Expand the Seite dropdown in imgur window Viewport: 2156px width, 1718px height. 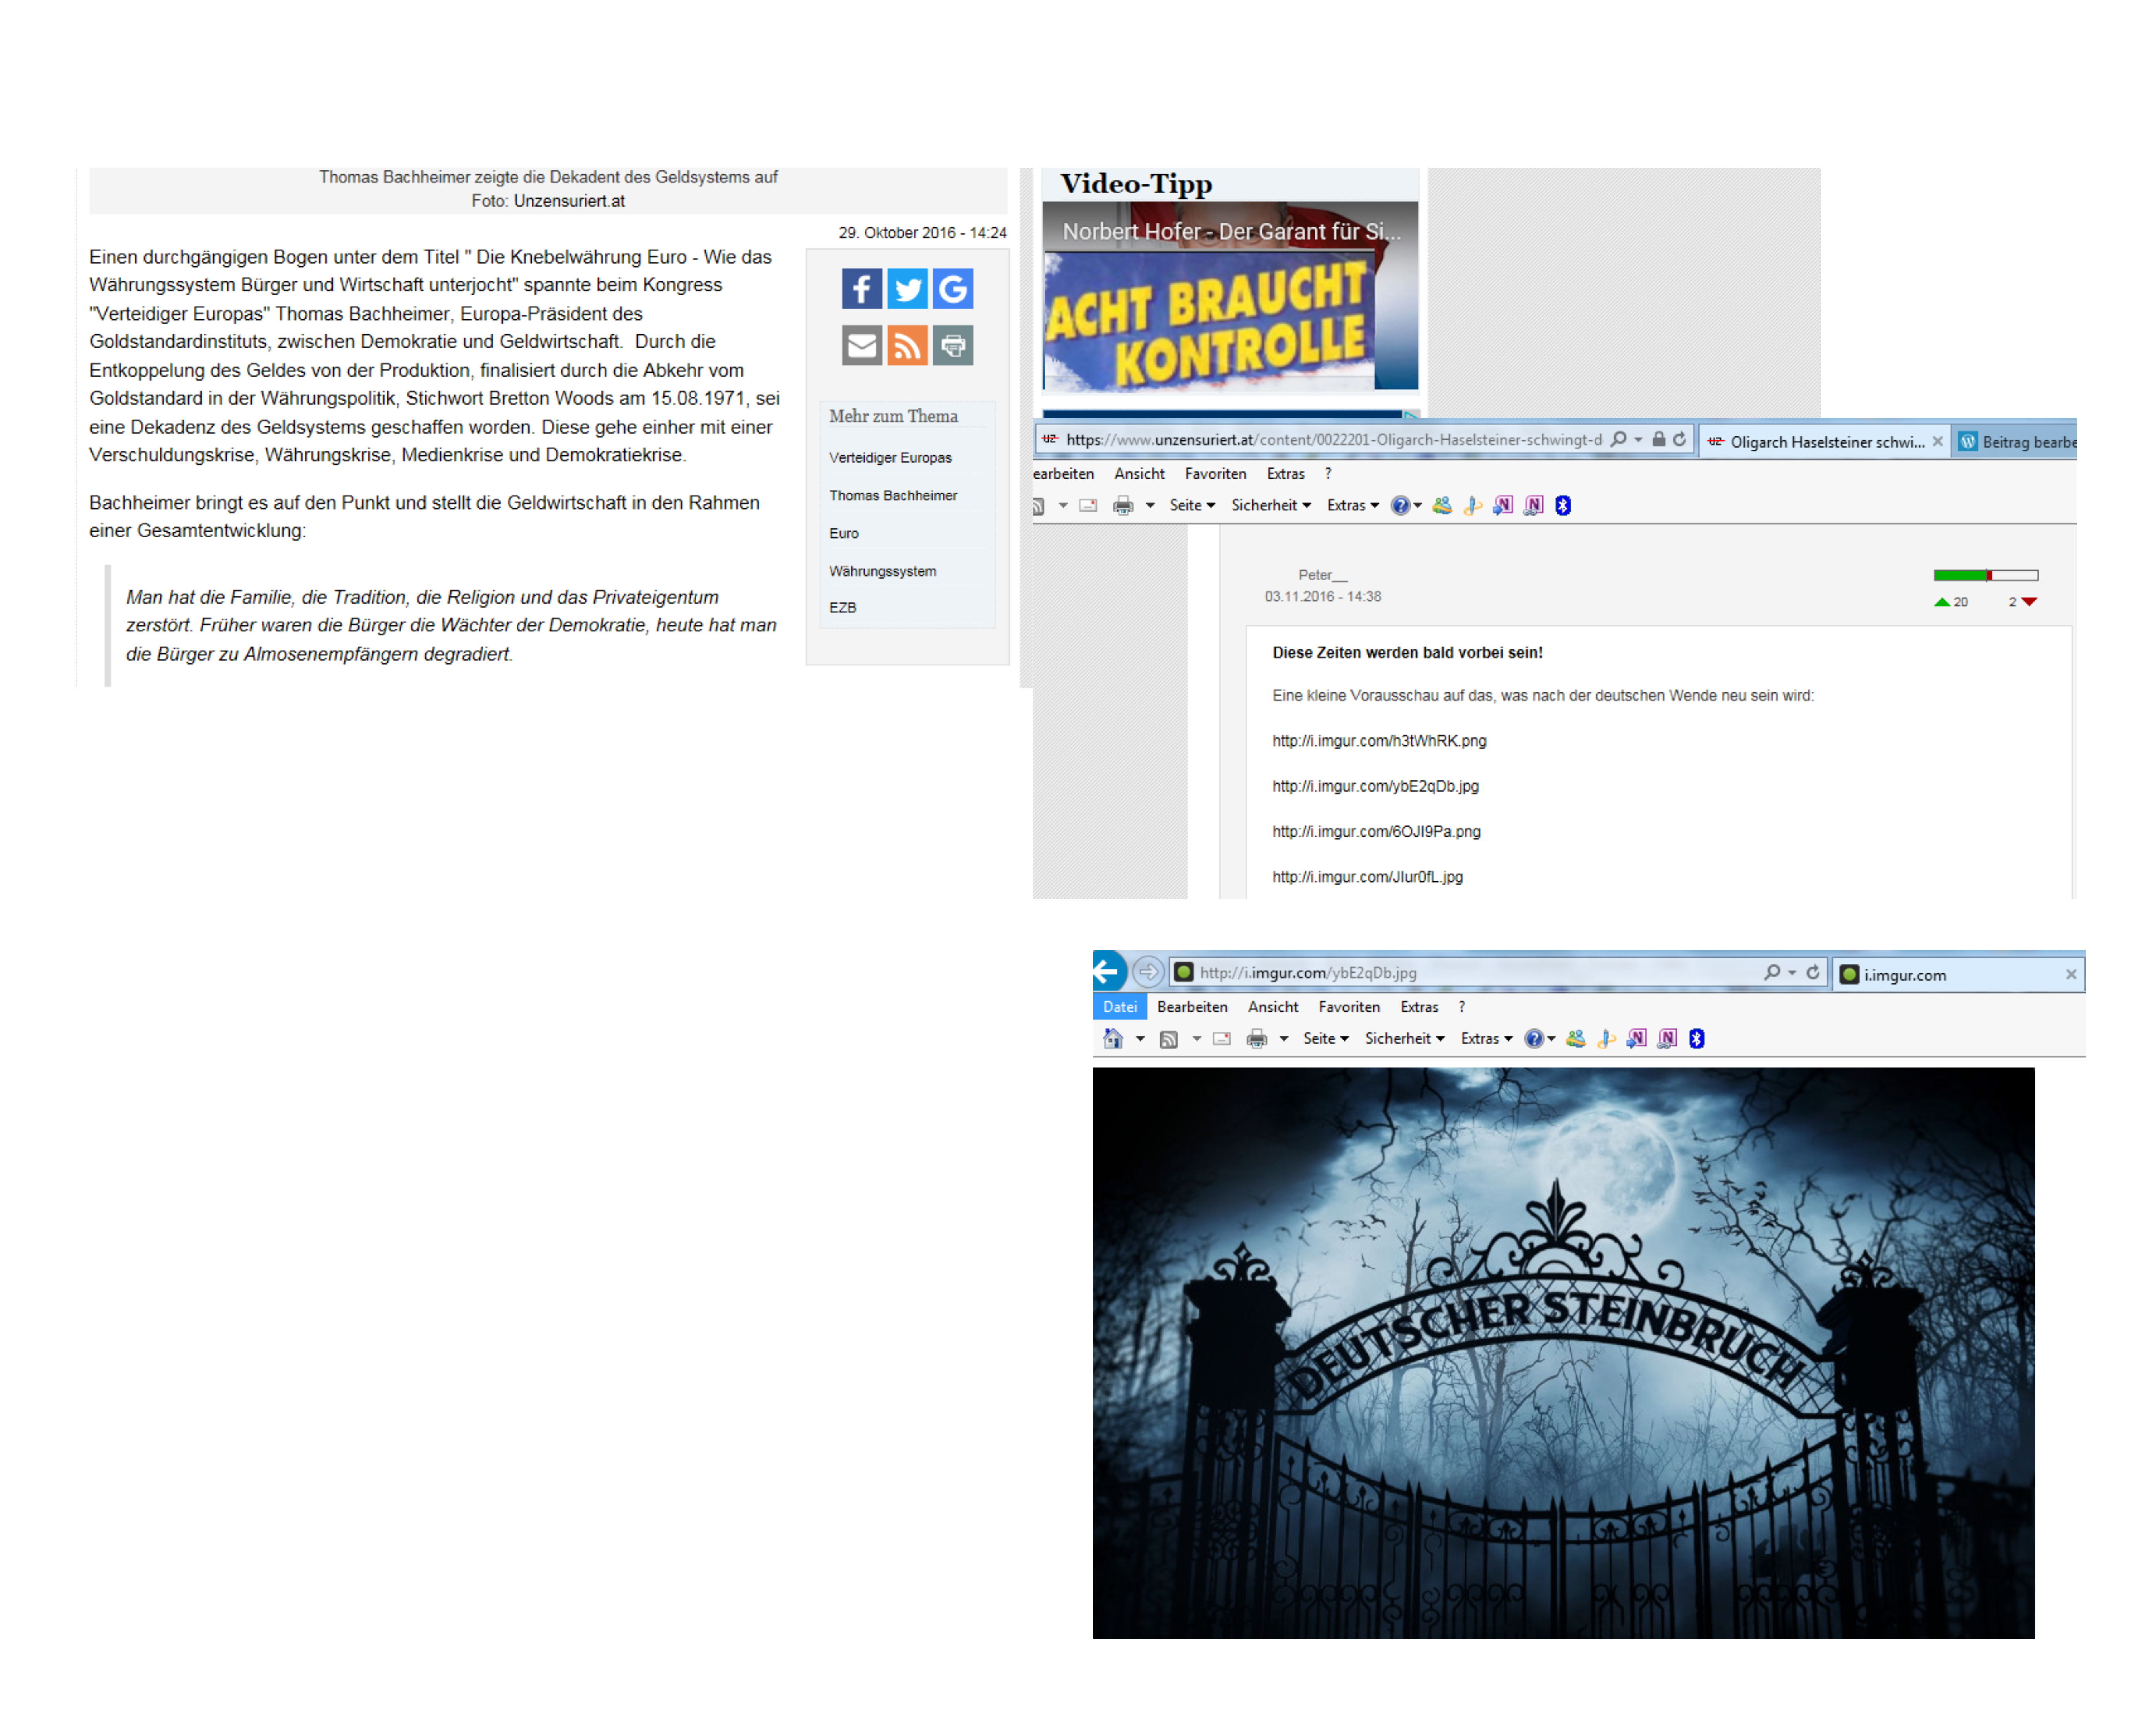coord(1325,1039)
